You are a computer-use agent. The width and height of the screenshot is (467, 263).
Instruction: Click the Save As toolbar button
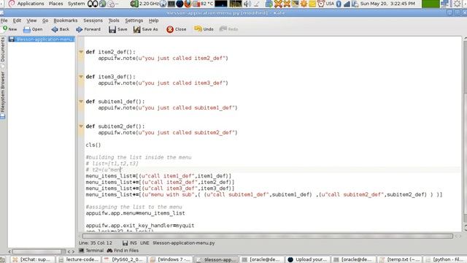tap(145, 29)
